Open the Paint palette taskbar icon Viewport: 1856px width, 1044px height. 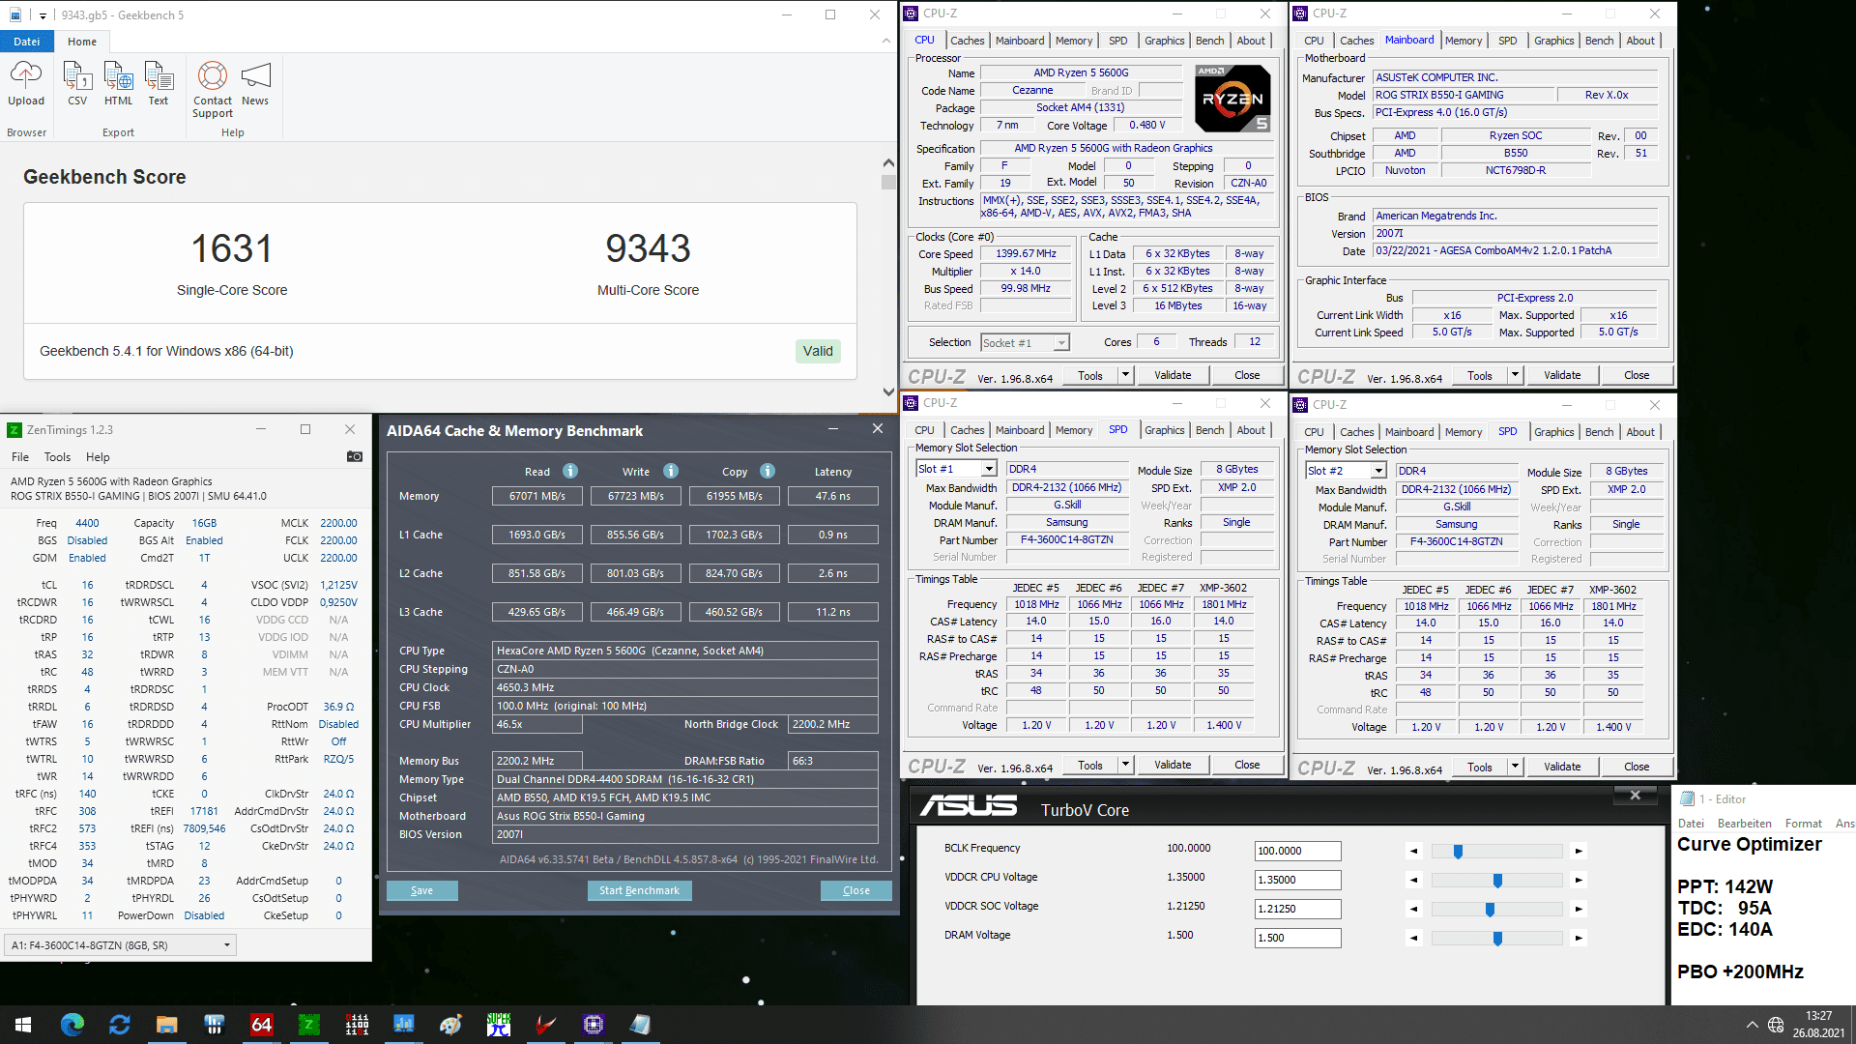pos(451,1025)
